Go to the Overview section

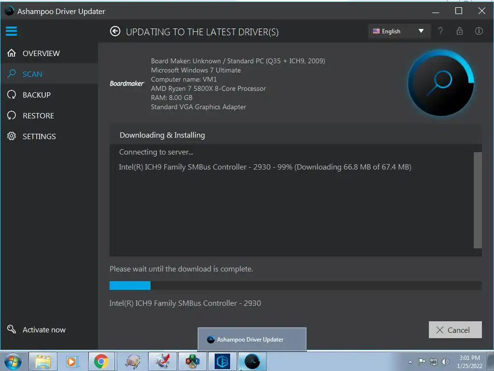tap(49, 53)
